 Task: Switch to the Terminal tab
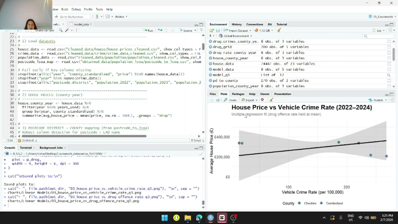(x=25, y=148)
